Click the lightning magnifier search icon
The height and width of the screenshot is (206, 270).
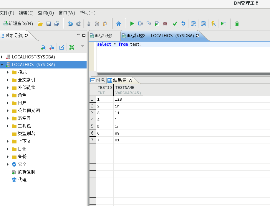tap(213, 24)
